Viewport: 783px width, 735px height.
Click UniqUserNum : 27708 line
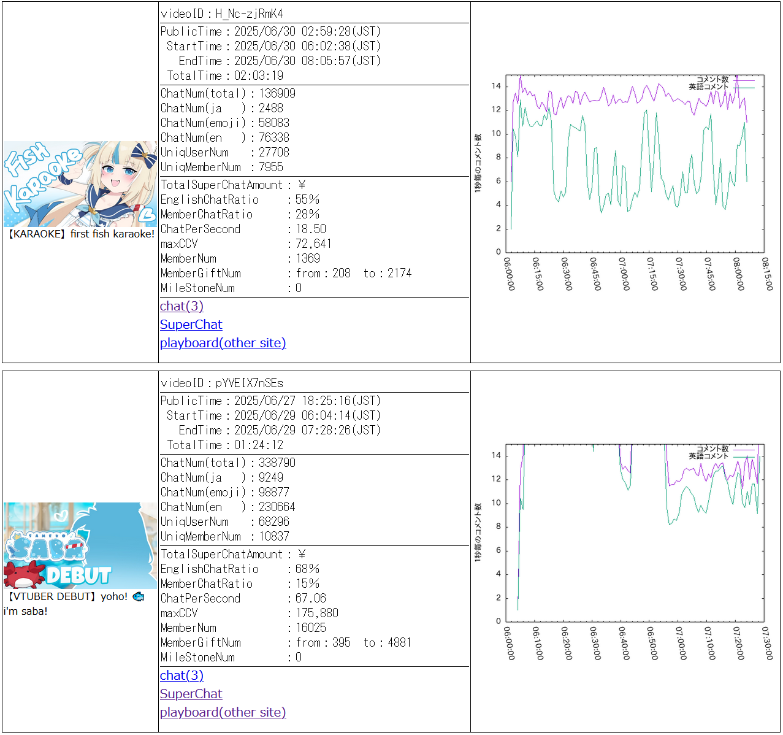tap(225, 152)
